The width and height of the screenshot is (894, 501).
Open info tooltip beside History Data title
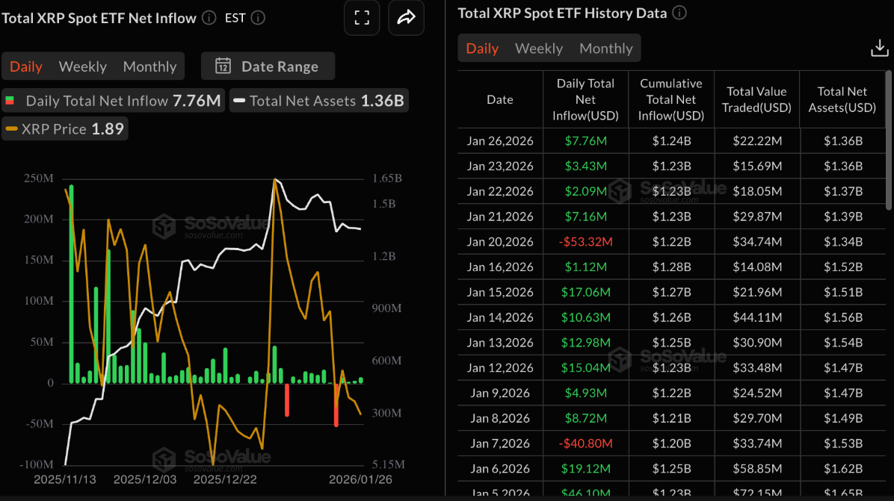pyautogui.click(x=679, y=13)
